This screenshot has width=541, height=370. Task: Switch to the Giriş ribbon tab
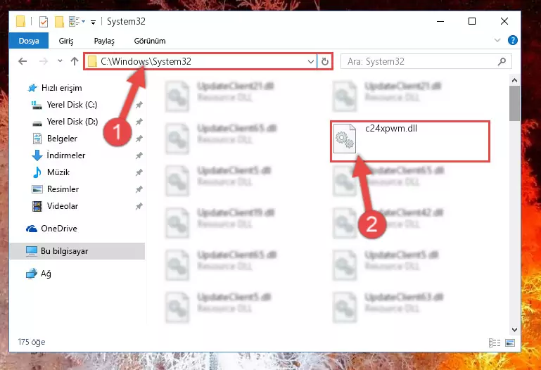66,41
